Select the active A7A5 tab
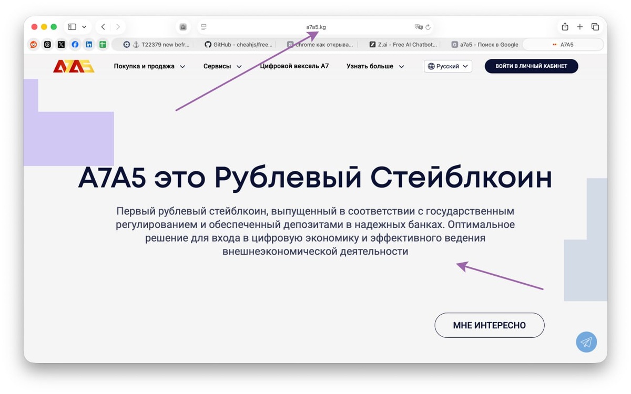 (563, 45)
